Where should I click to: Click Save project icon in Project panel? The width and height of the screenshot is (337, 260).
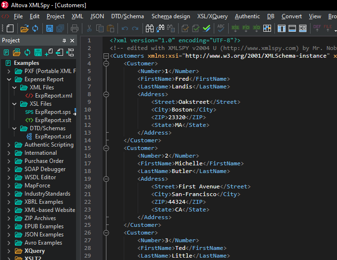pos(38,52)
